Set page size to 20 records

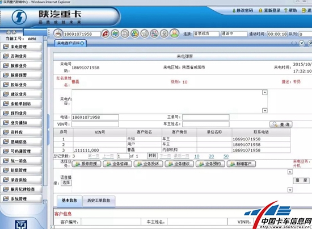pyautogui.click(x=212, y=156)
